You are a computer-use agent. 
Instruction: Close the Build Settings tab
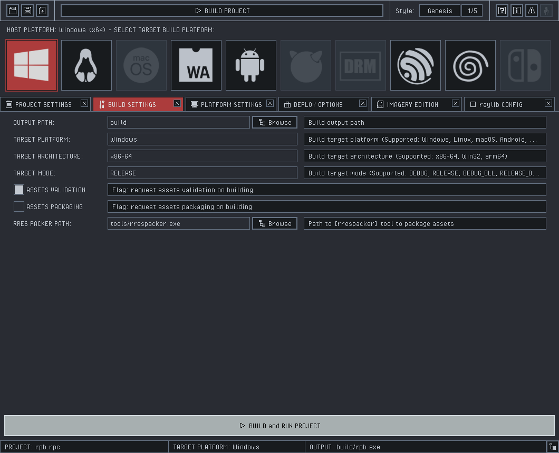177,103
